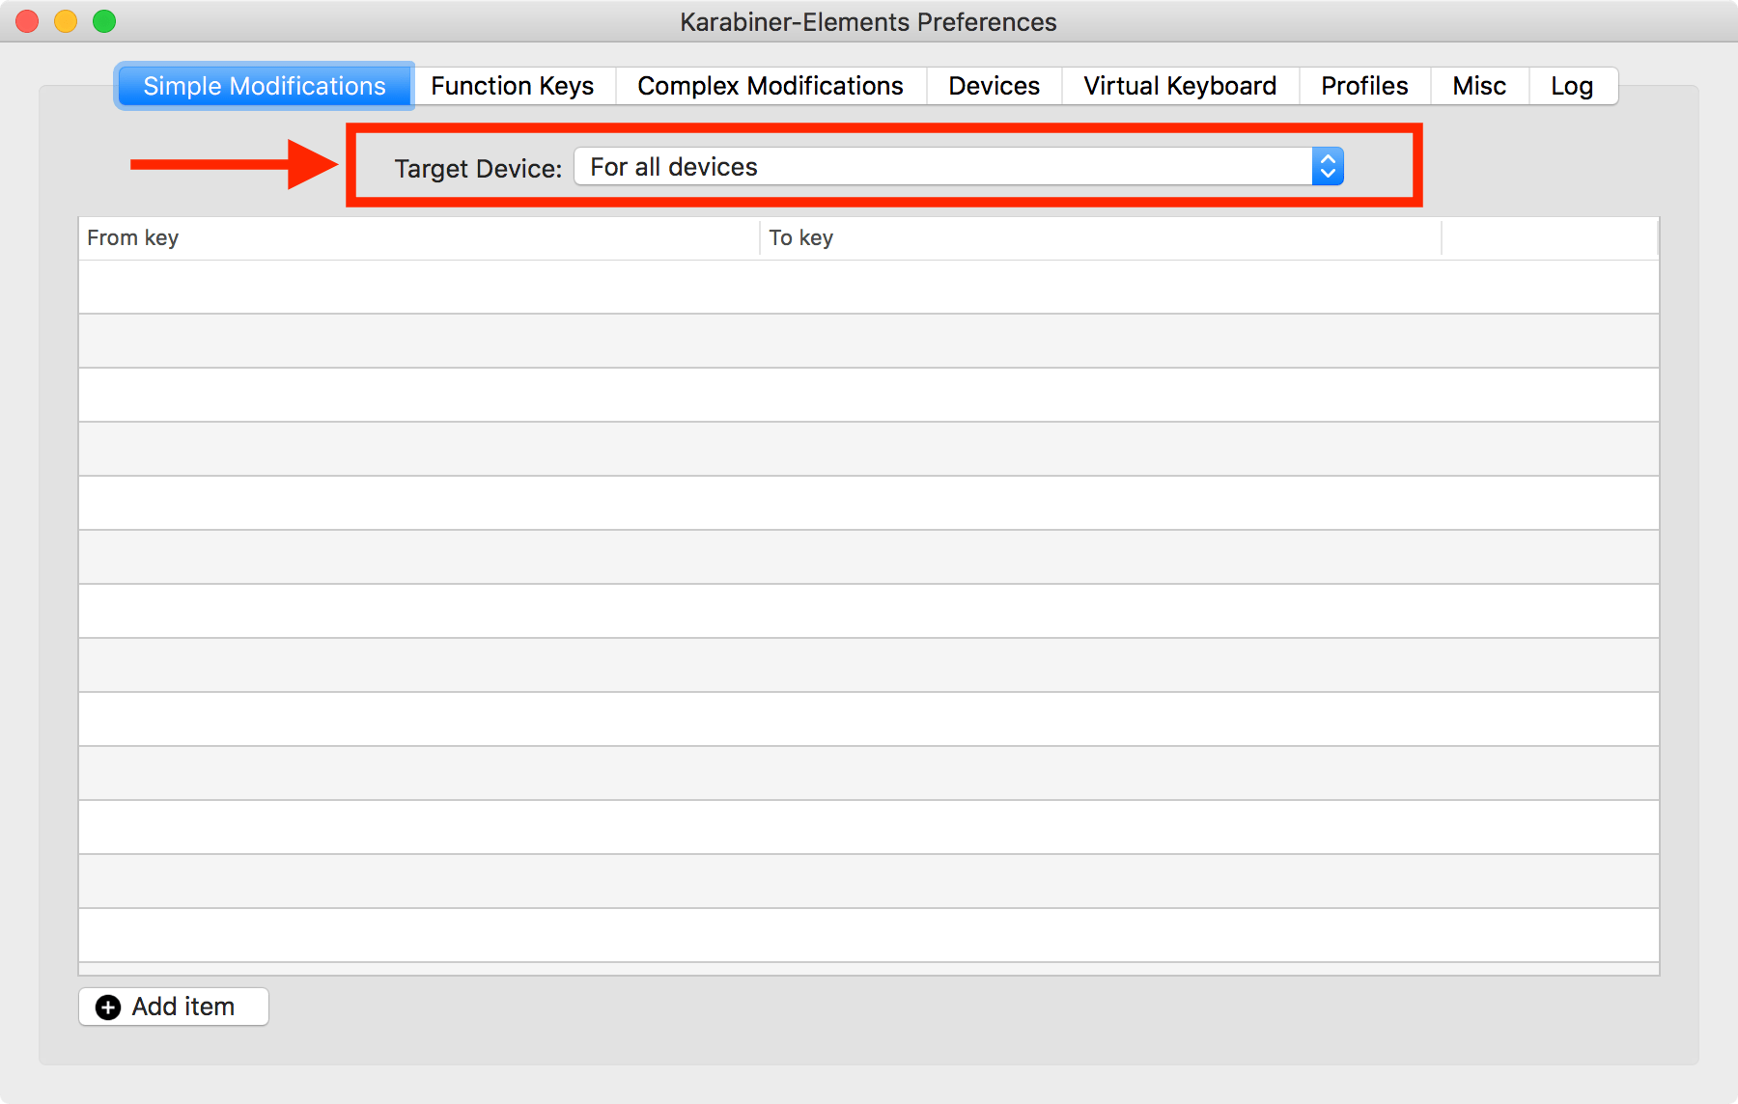Go to the Virtual Keyboard tab
Image resolution: width=1738 pixels, height=1104 pixels.
[1179, 86]
